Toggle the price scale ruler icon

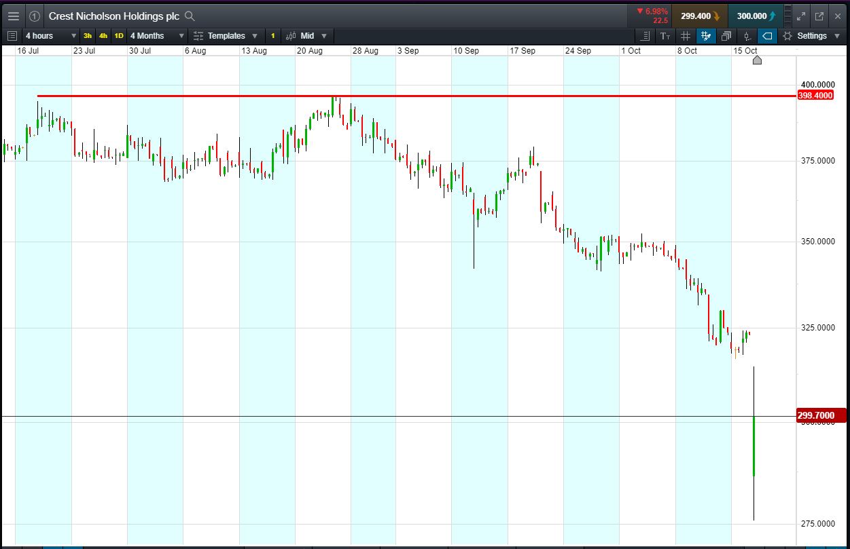[645, 36]
